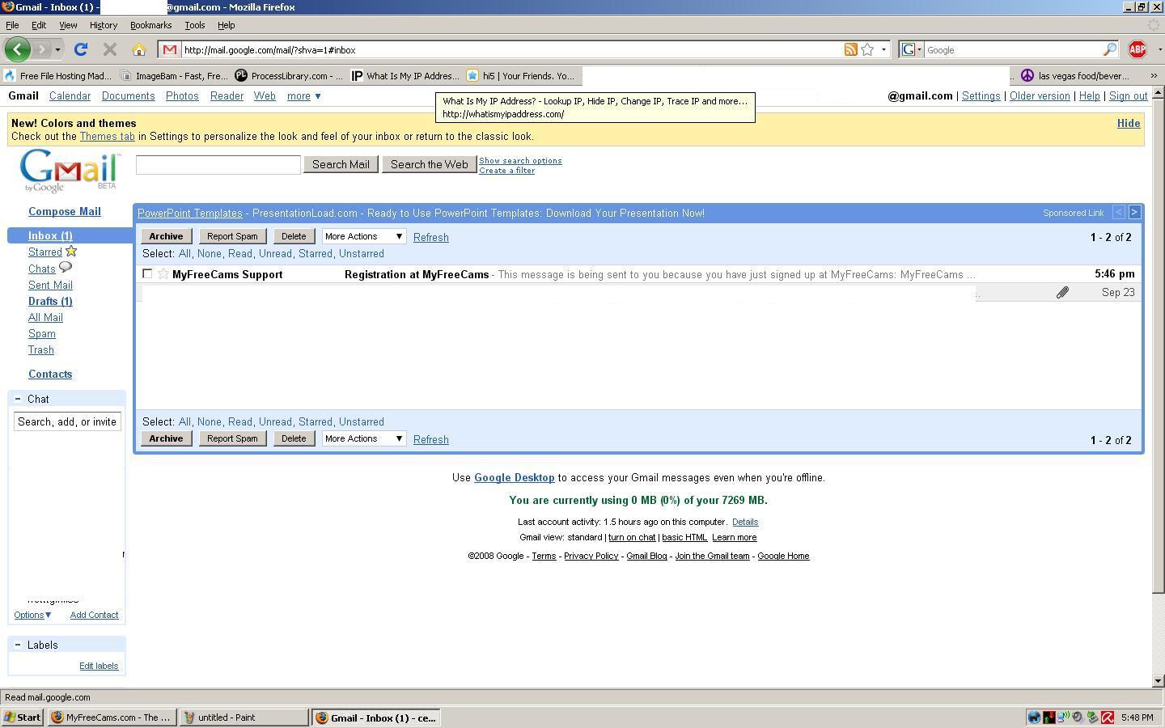The image size is (1165, 728).
Task: Open What Is My IP Address bookmark
Action: (x=405, y=75)
